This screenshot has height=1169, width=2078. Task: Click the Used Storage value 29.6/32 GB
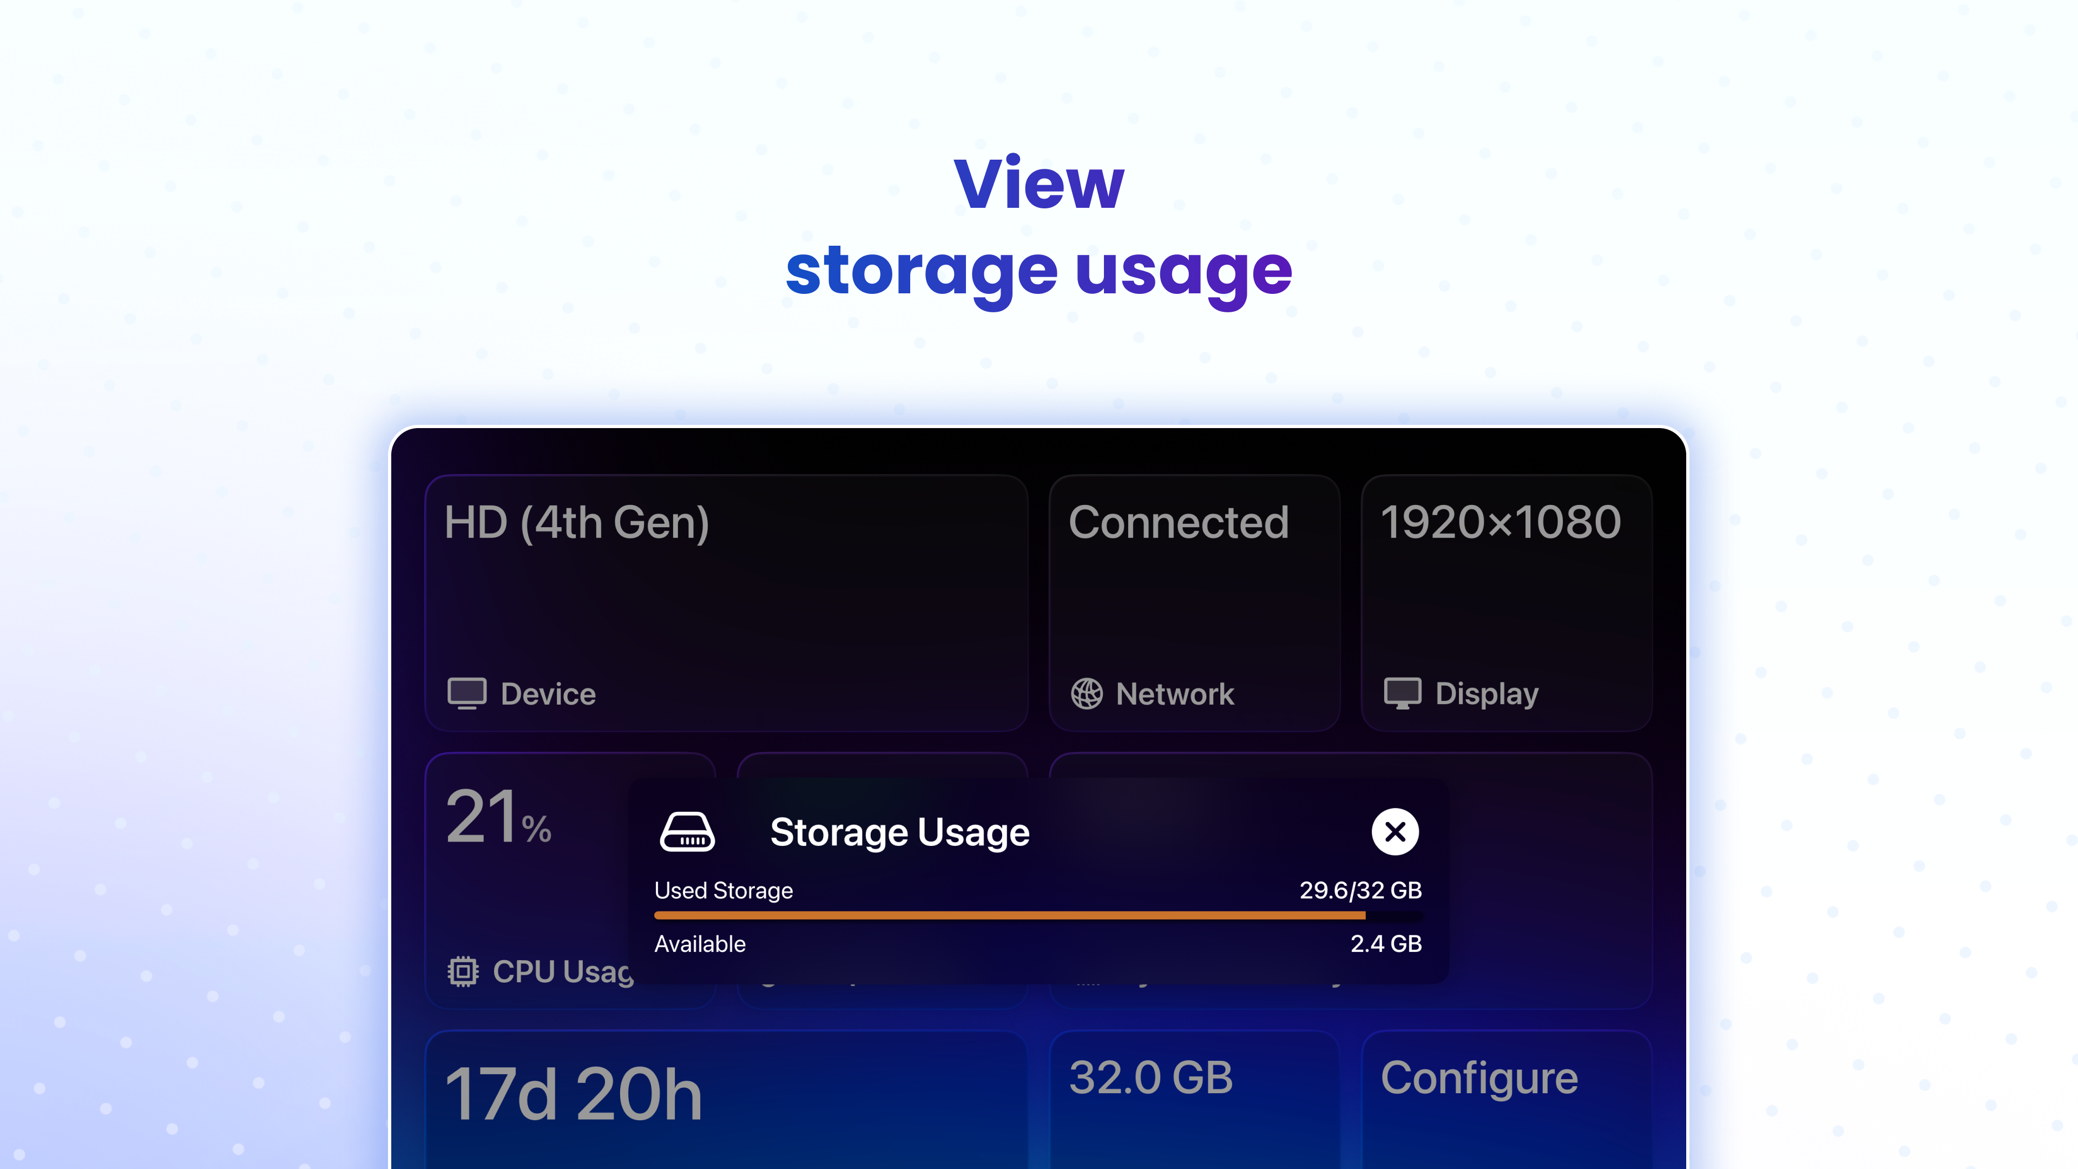(1361, 891)
